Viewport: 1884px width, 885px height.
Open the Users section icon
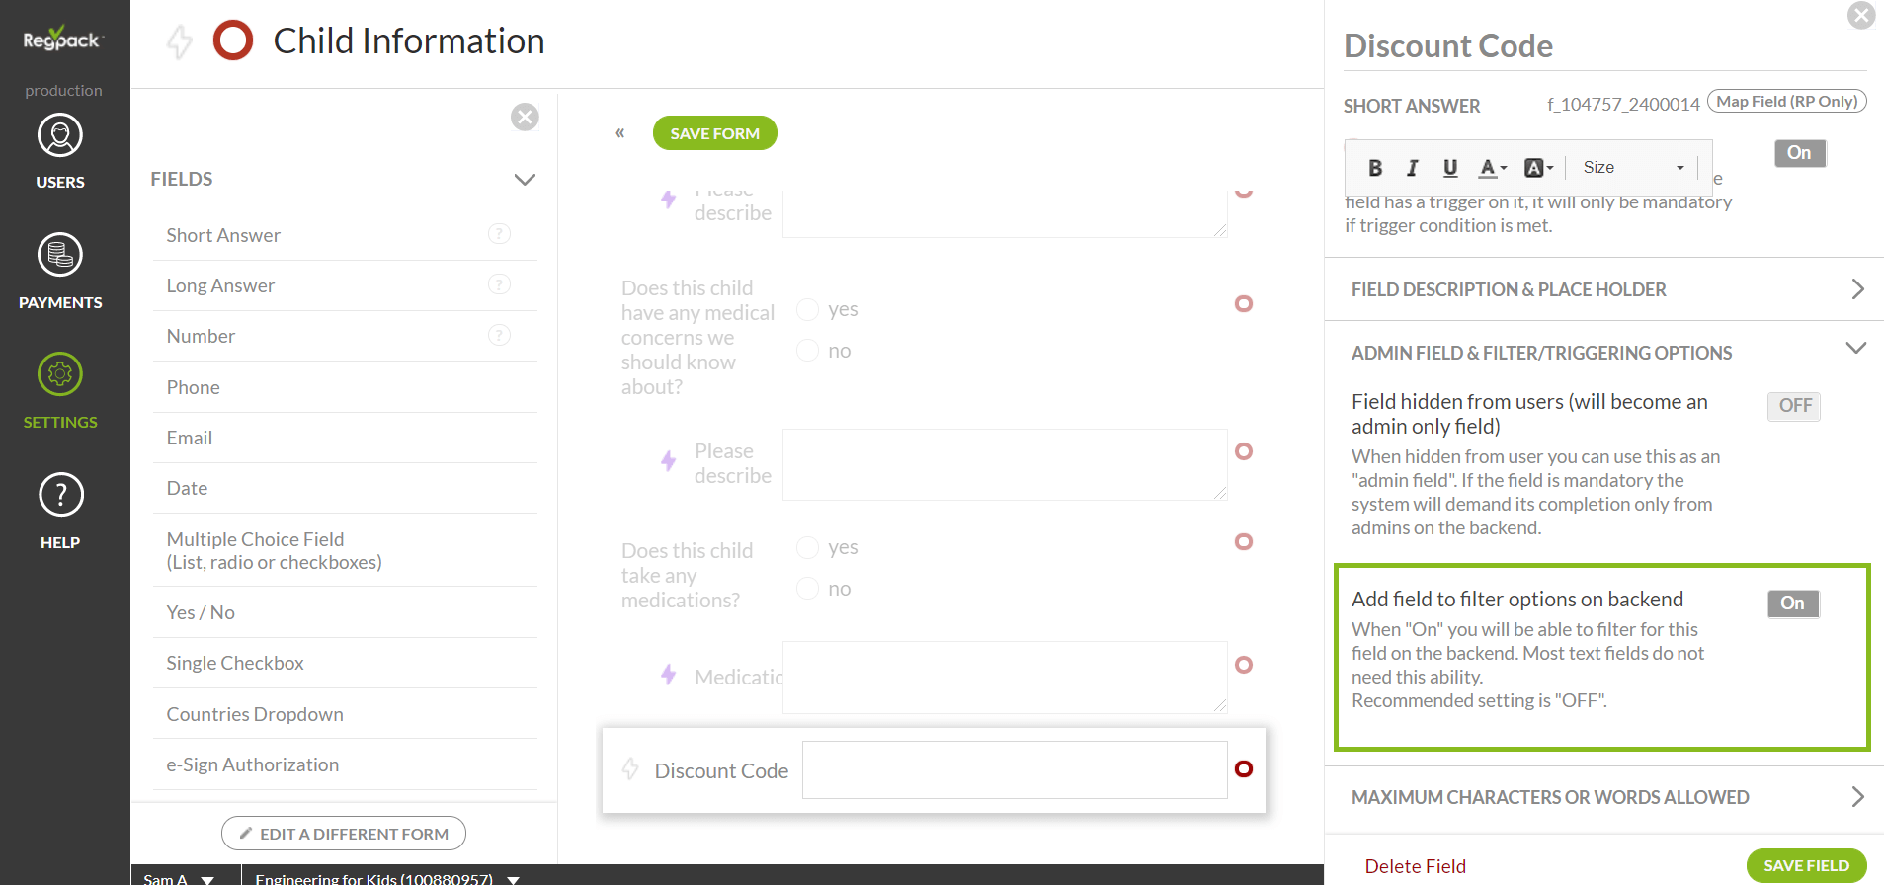[x=60, y=136]
